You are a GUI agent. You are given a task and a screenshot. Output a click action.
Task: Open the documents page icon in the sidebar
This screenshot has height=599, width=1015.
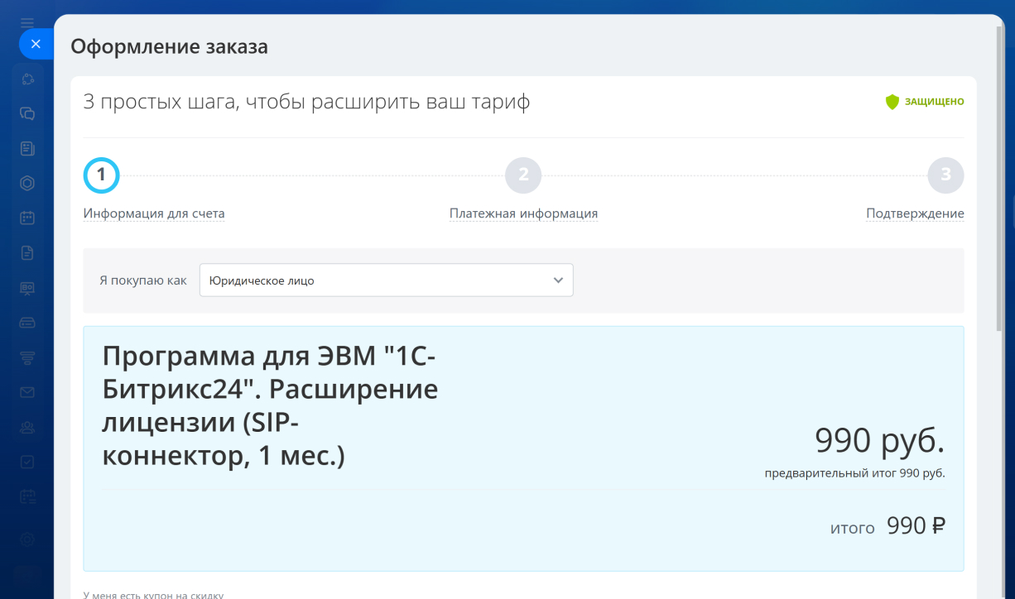pyautogui.click(x=27, y=253)
